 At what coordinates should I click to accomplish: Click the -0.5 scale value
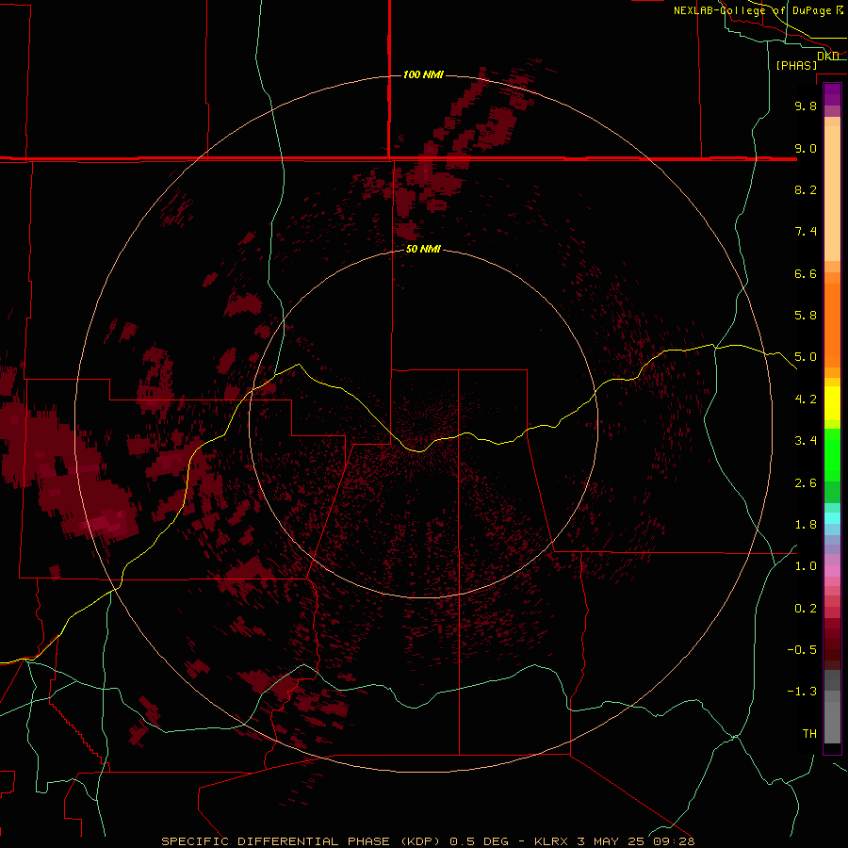point(802,650)
